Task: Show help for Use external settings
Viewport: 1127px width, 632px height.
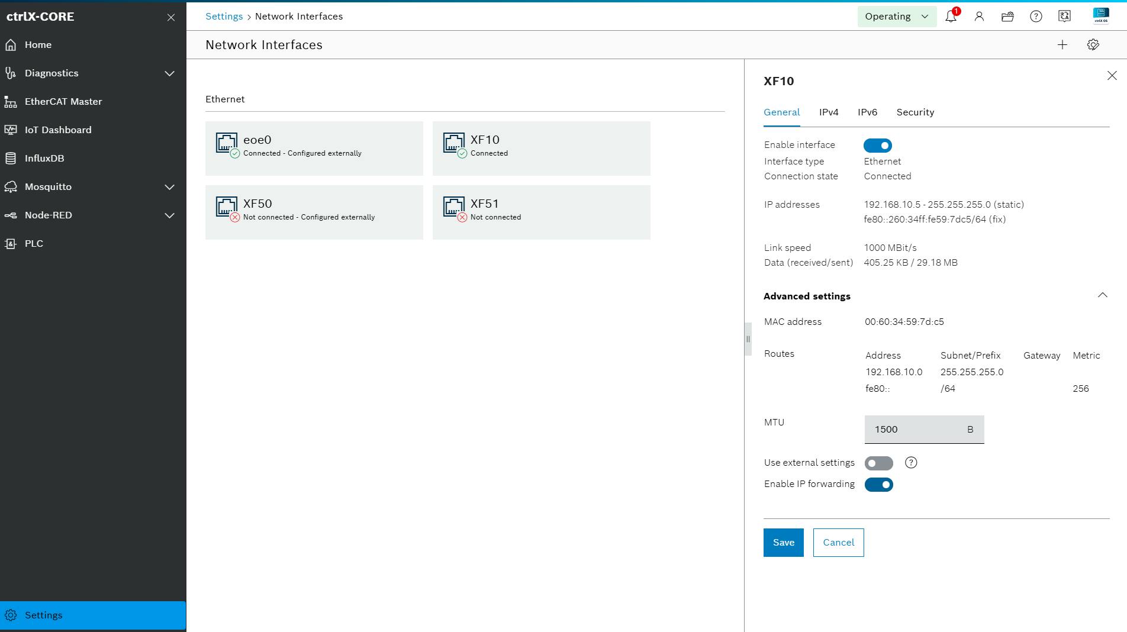Action: pos(911,463)
